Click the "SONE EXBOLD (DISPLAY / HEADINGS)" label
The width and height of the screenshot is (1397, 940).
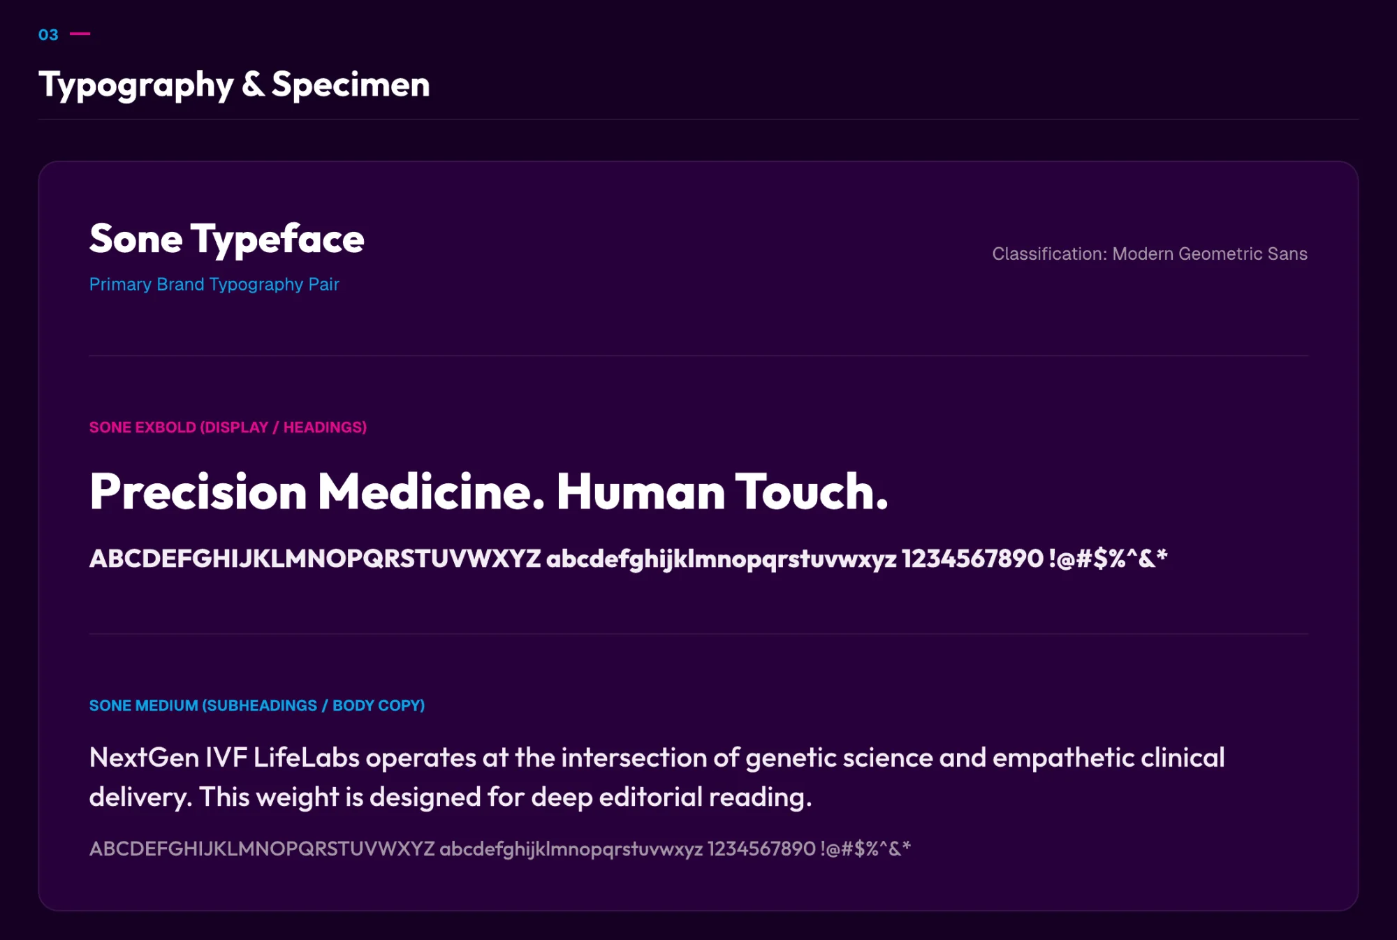coord(228,427)
